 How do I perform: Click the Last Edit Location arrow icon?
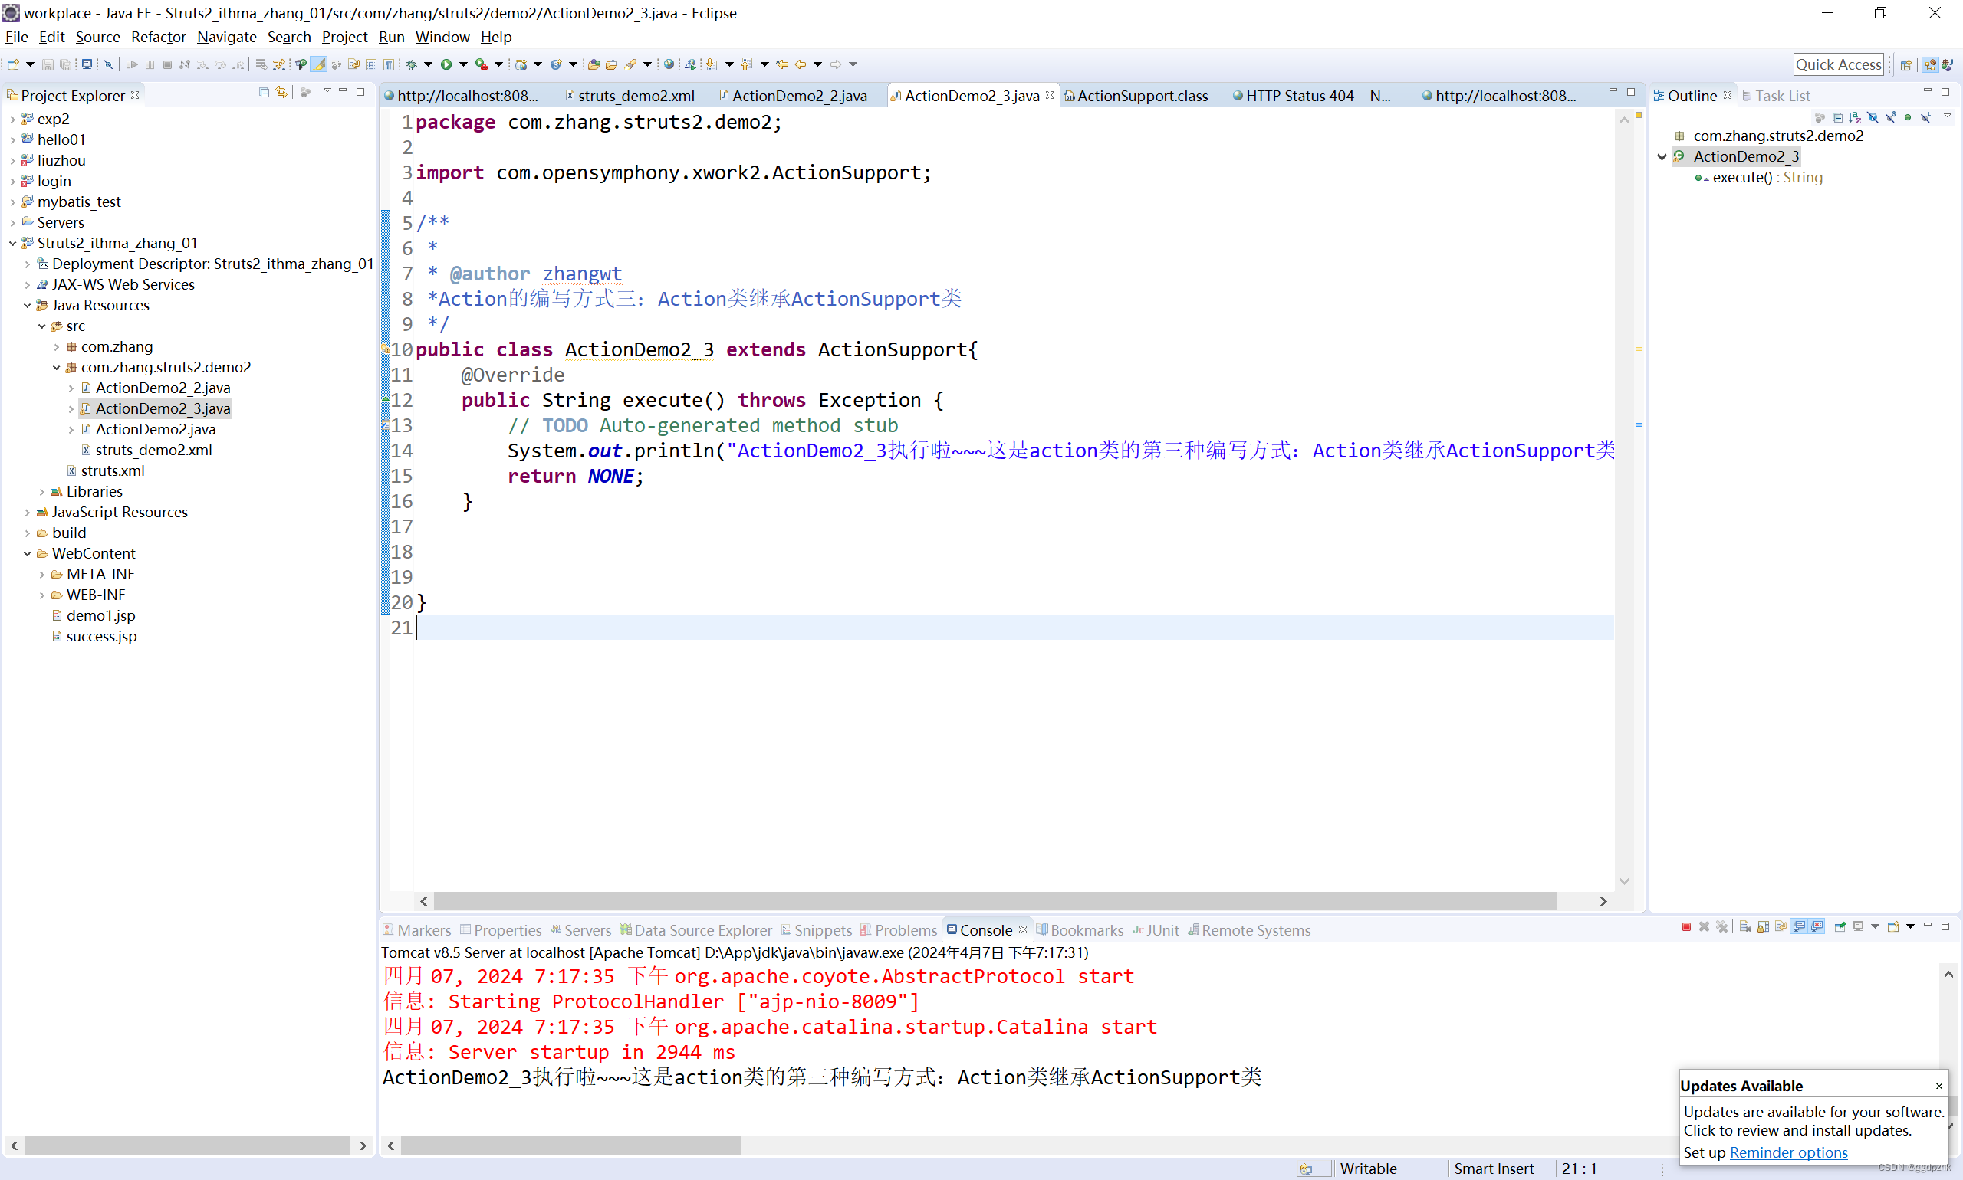pos(782,64)
